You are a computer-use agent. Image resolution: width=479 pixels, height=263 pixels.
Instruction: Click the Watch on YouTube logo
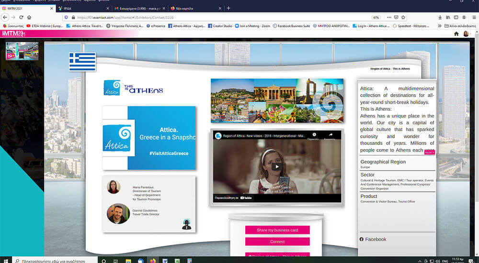click(246, 198)
